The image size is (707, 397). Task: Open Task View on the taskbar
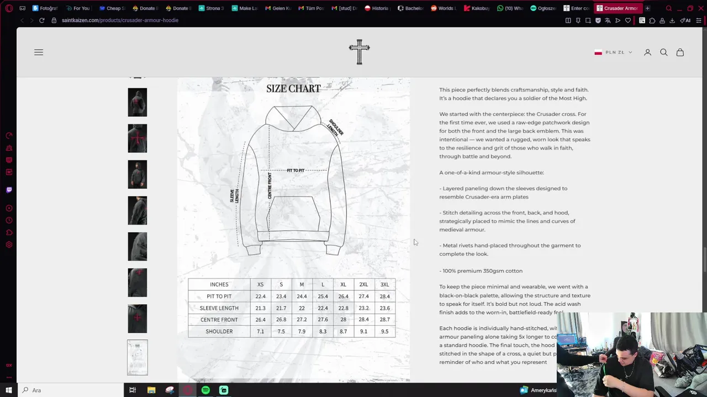133,390
